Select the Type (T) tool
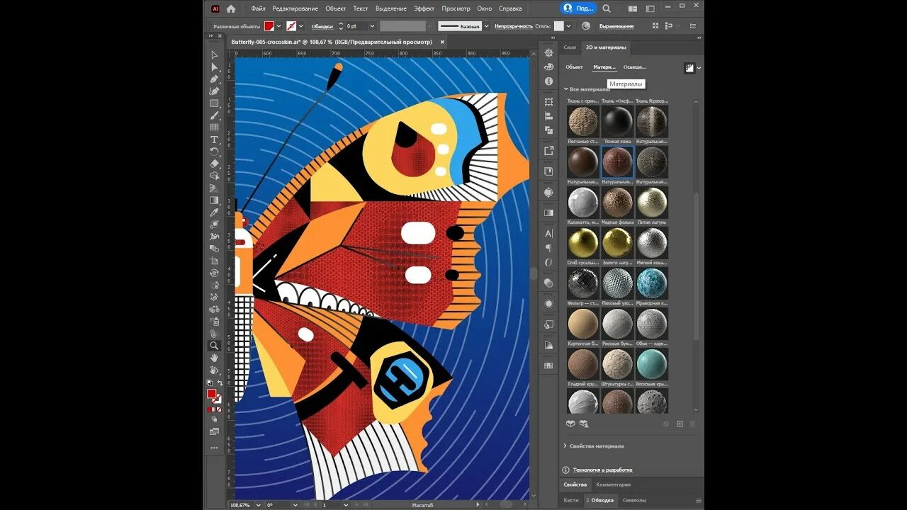Screen dimensions: 907x510 point(214,140)
